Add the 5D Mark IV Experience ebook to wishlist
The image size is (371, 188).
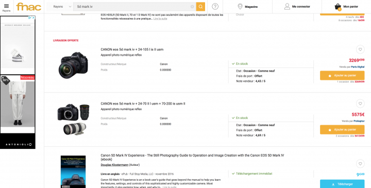click(x=360, y=163)
